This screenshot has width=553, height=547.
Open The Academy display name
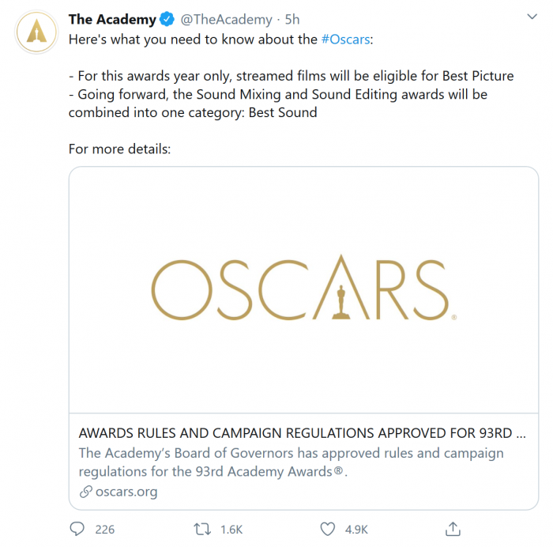click(112, 19)
